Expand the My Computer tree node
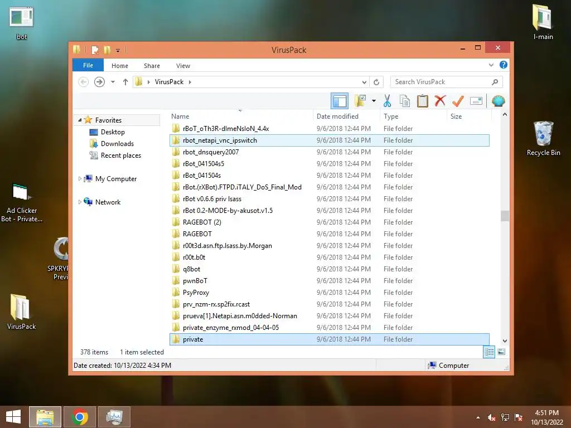 point(80,179)
